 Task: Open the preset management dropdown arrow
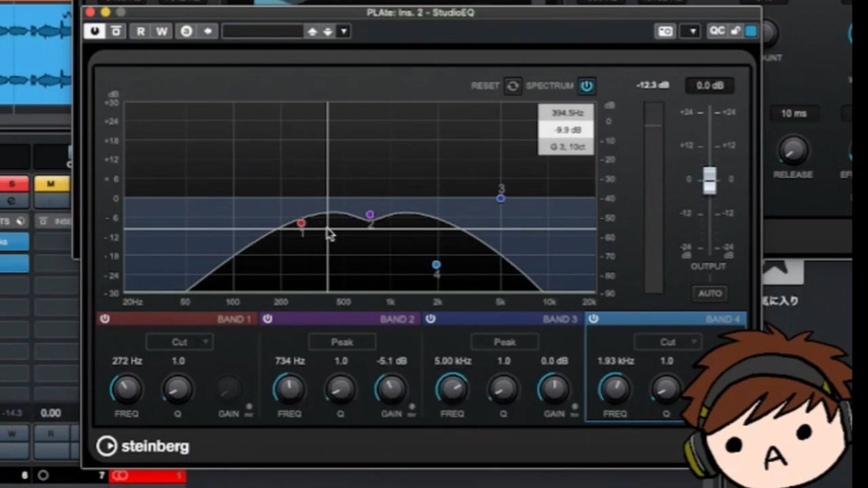pos(344,32)
